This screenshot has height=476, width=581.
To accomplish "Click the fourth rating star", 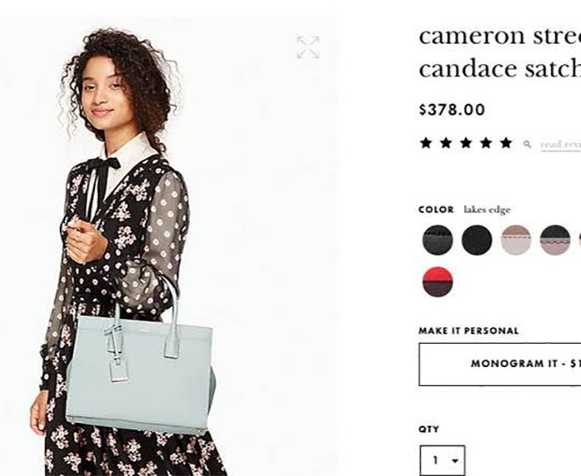I will pos(486,143).
